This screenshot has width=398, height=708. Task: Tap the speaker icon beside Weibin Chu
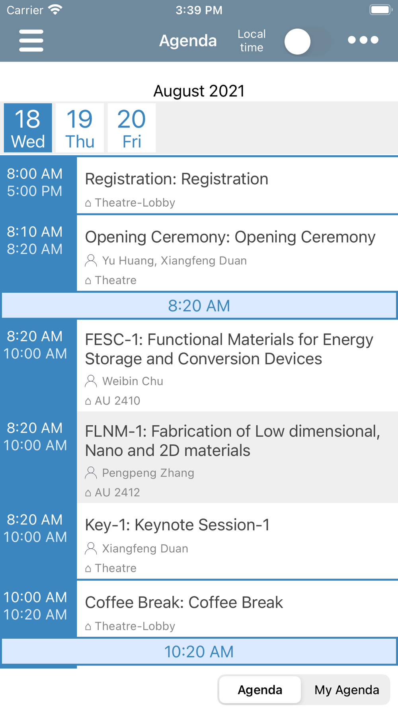coord(91,381)
